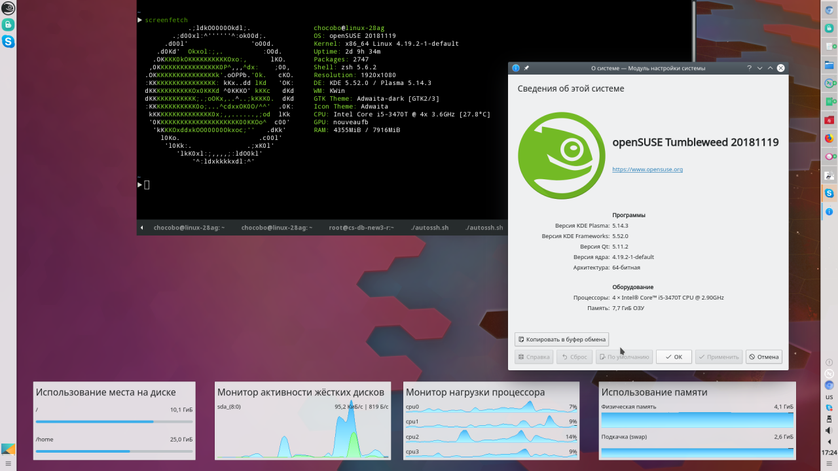This screenshot has width=838, height=471.
Task: Open Firefox from the right panel
Action: pyautogui.click(x=829, y=138)
